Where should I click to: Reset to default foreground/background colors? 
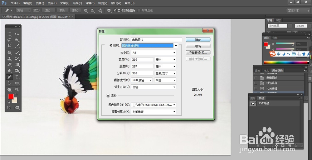point(9,102)
